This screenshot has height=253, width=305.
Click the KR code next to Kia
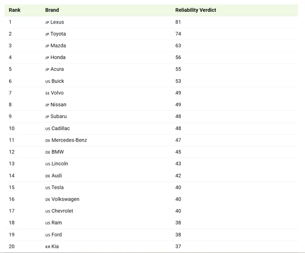pyautogui.click(x=47, y=247)
